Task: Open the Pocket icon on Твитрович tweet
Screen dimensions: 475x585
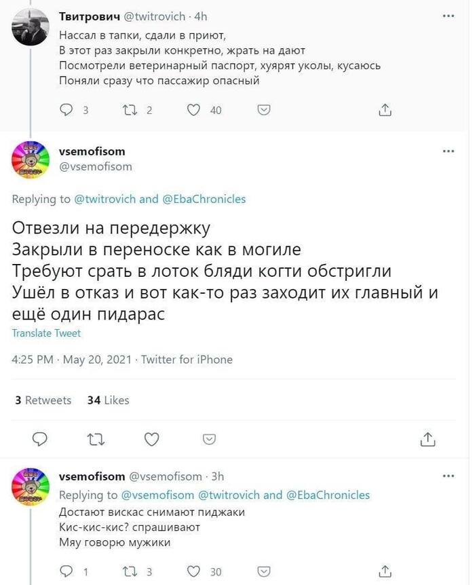Action: point(266,111)
